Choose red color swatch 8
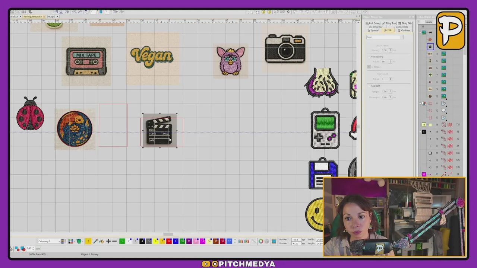Image resolution: width=477 pixels, height=268 pixels. point(169,241)
